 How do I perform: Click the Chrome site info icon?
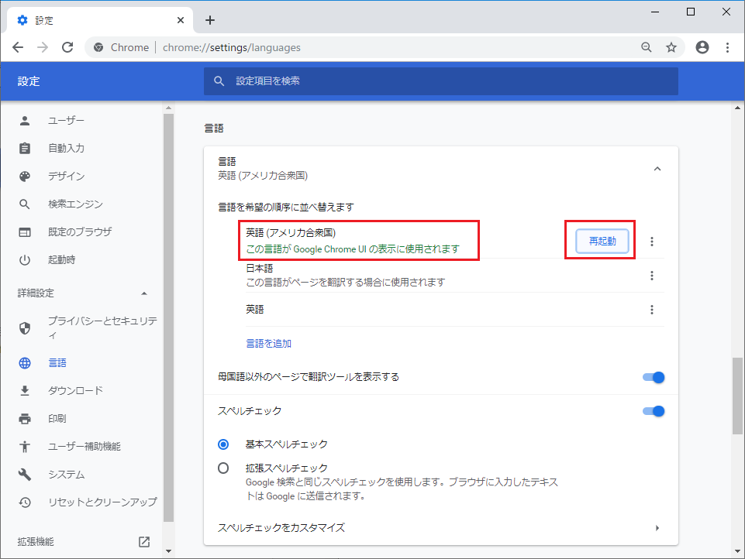tap(98, 47)
